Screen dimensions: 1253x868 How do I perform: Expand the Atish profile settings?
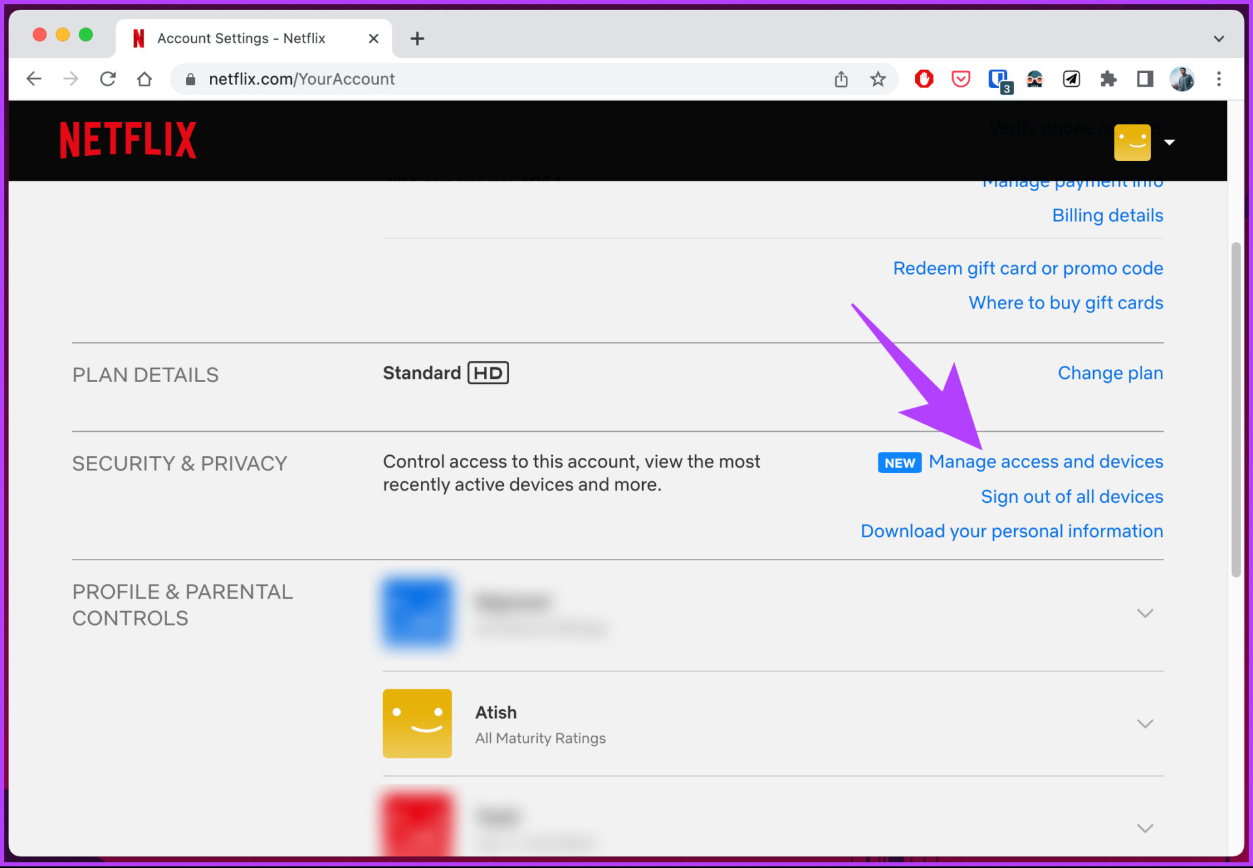click(1145, 723)
